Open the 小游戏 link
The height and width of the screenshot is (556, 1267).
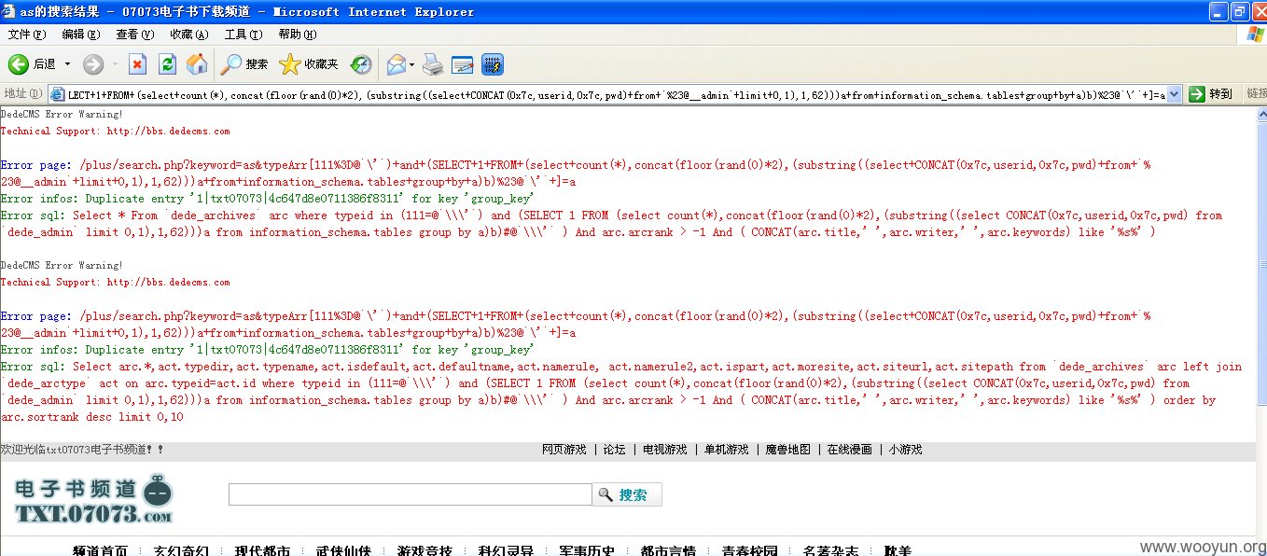(x=905, y=450)
